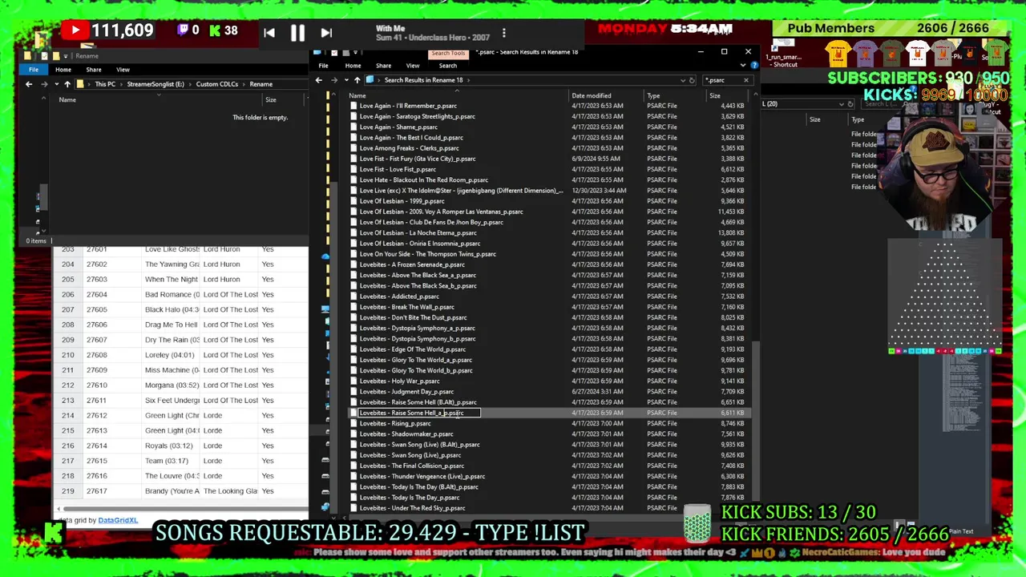Expand chevron after Search Results in Rename 18
The height and width of the screenshot is (577, 1026).
coord(468,80)
